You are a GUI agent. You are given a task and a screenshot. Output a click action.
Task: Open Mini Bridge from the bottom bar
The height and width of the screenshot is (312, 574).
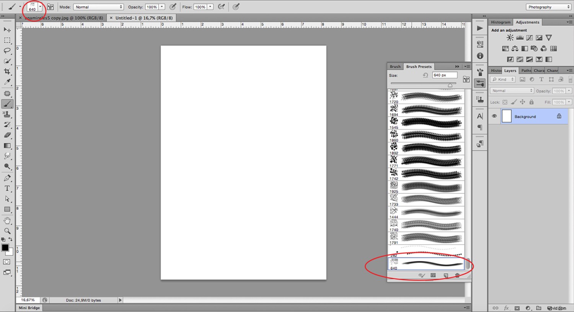tap(29, 307)
